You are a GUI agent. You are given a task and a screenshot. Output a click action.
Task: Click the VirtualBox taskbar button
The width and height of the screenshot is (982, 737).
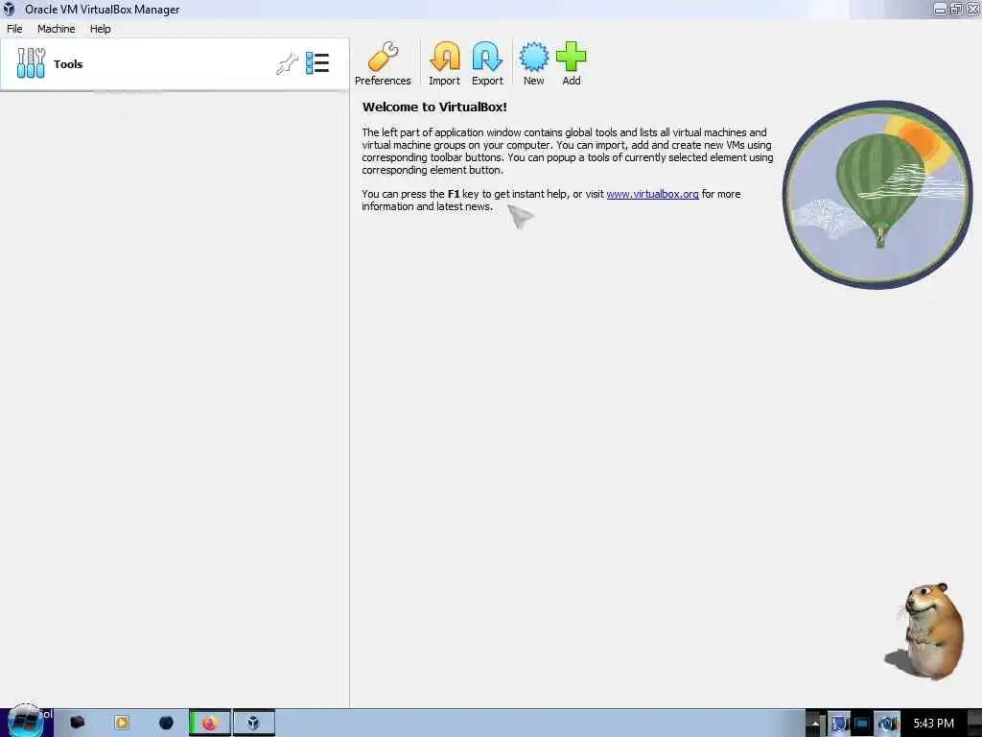[x=253, y=724]
